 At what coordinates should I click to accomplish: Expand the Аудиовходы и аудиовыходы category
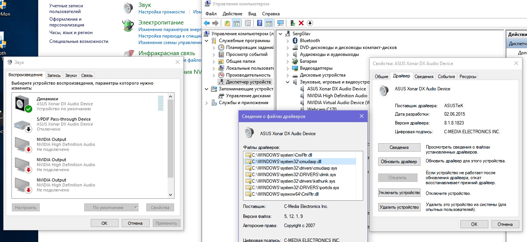[288, 54]
